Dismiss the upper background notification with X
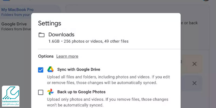 [x=194, y=64]
